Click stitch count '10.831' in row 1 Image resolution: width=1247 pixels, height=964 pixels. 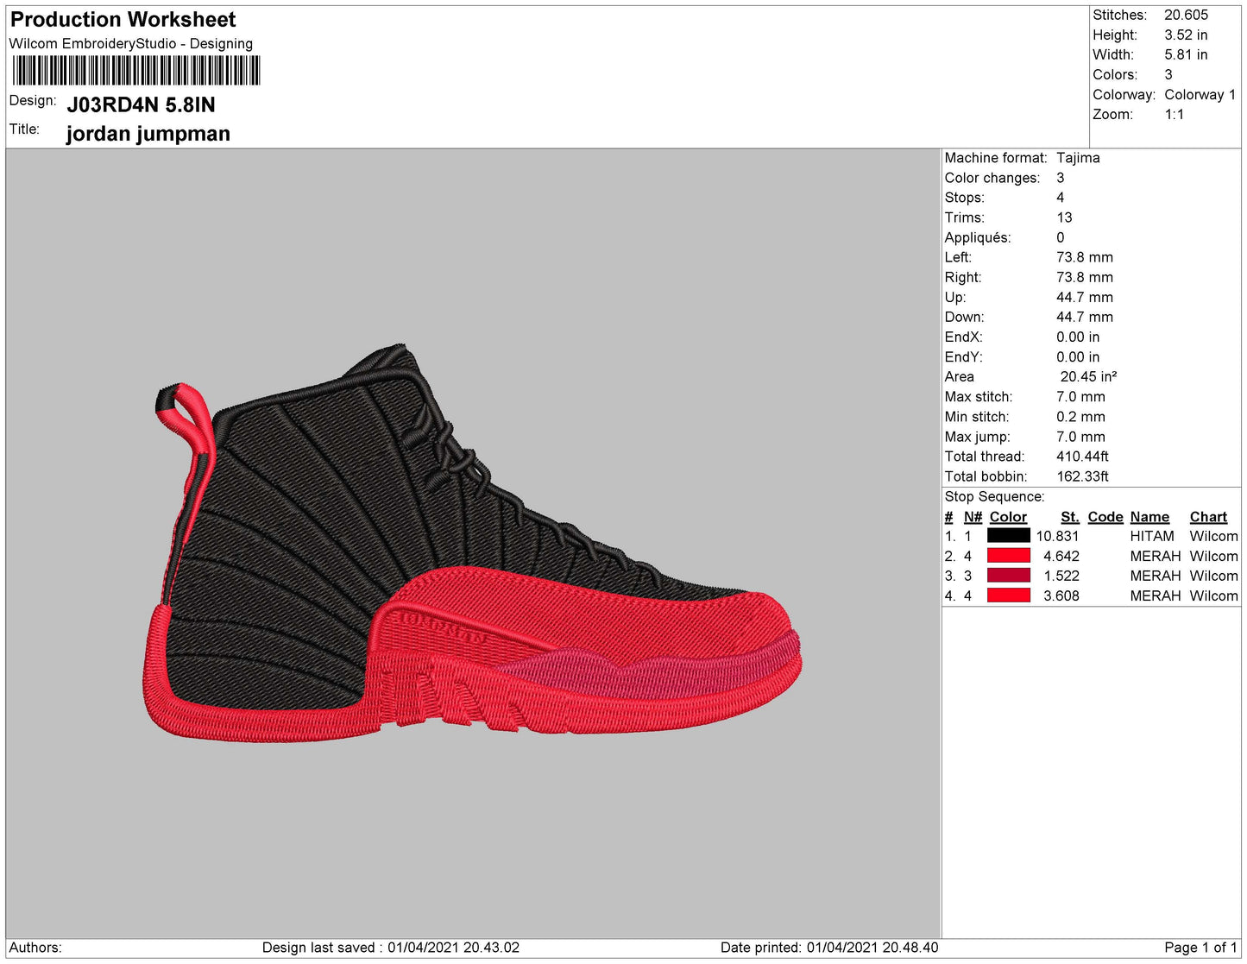click(1057, 537)
